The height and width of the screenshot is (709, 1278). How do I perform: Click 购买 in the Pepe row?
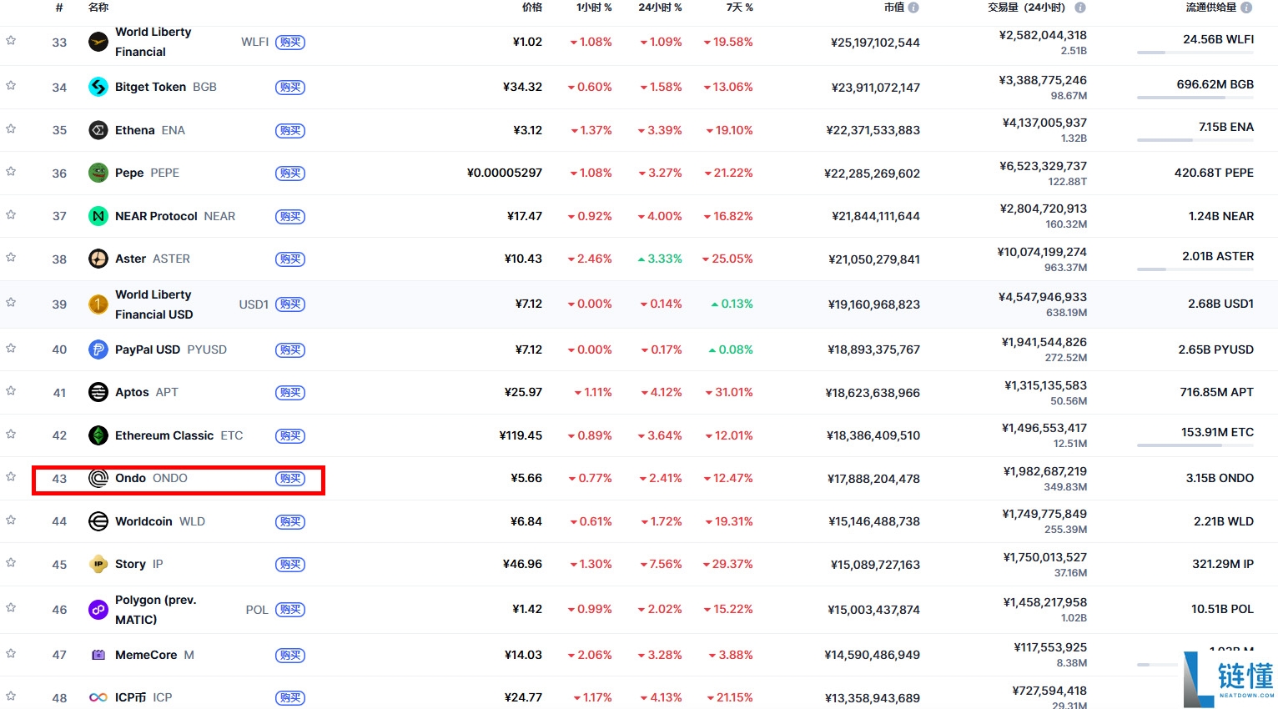[290, 173]
